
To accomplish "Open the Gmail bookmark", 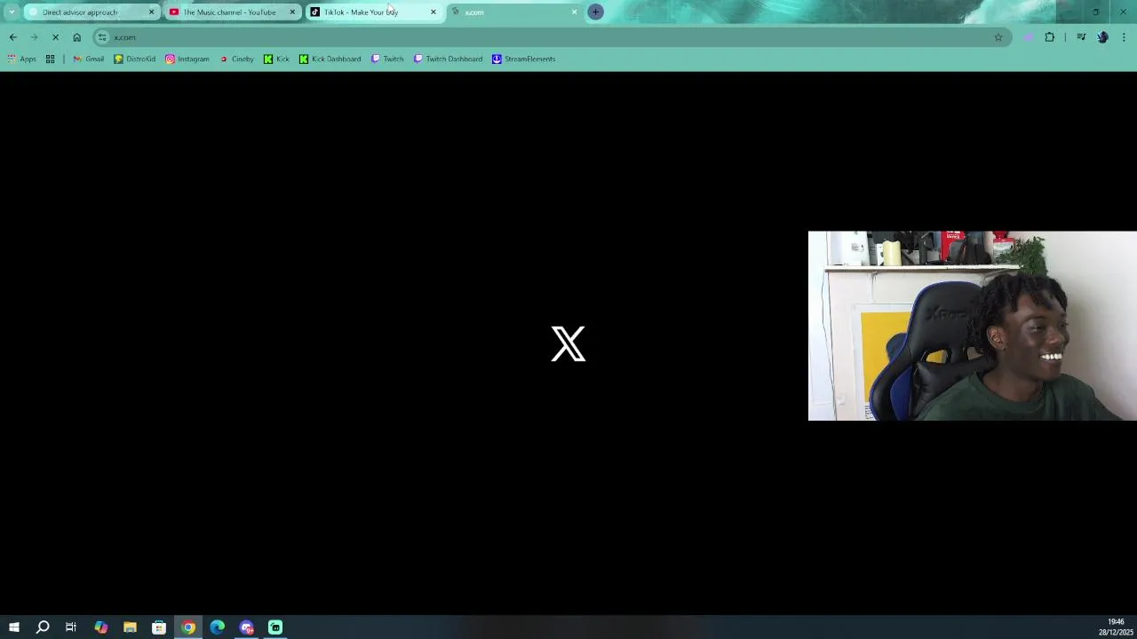I will (88, 59).
